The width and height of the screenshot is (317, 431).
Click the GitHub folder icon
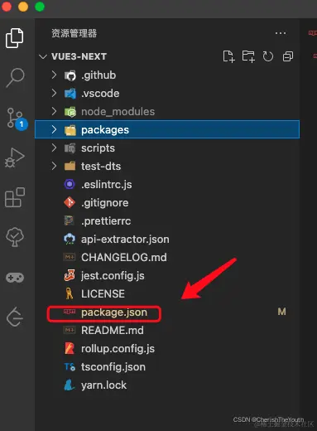(70, 75)
